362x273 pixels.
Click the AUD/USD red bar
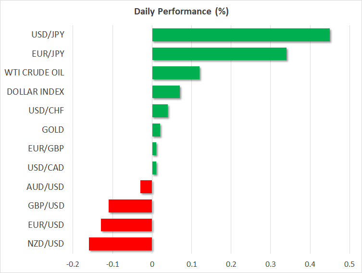[146, 186]
